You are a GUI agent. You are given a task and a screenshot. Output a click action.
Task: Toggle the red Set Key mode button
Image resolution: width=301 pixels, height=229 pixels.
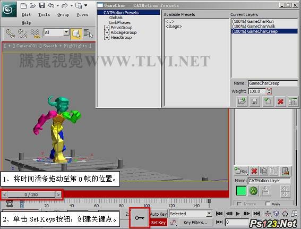pos(158,223)
